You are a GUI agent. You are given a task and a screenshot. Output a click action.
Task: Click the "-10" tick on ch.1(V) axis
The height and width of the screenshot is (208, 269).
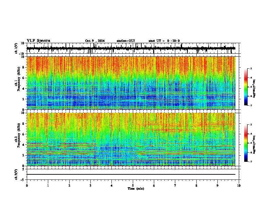point(22,54)
